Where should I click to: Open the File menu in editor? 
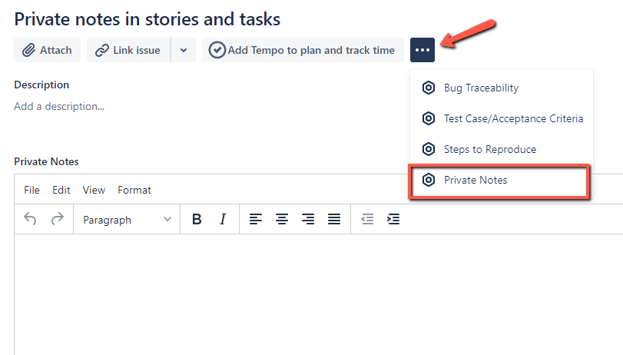coord(31,190)
